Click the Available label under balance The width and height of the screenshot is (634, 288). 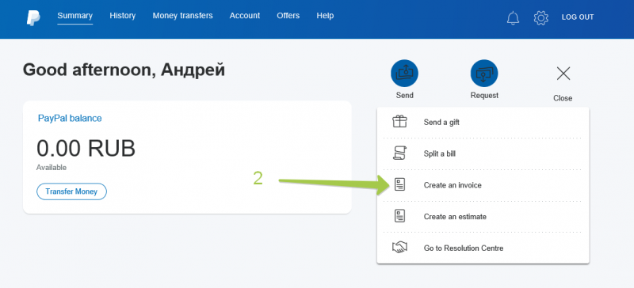click(52, 167)
